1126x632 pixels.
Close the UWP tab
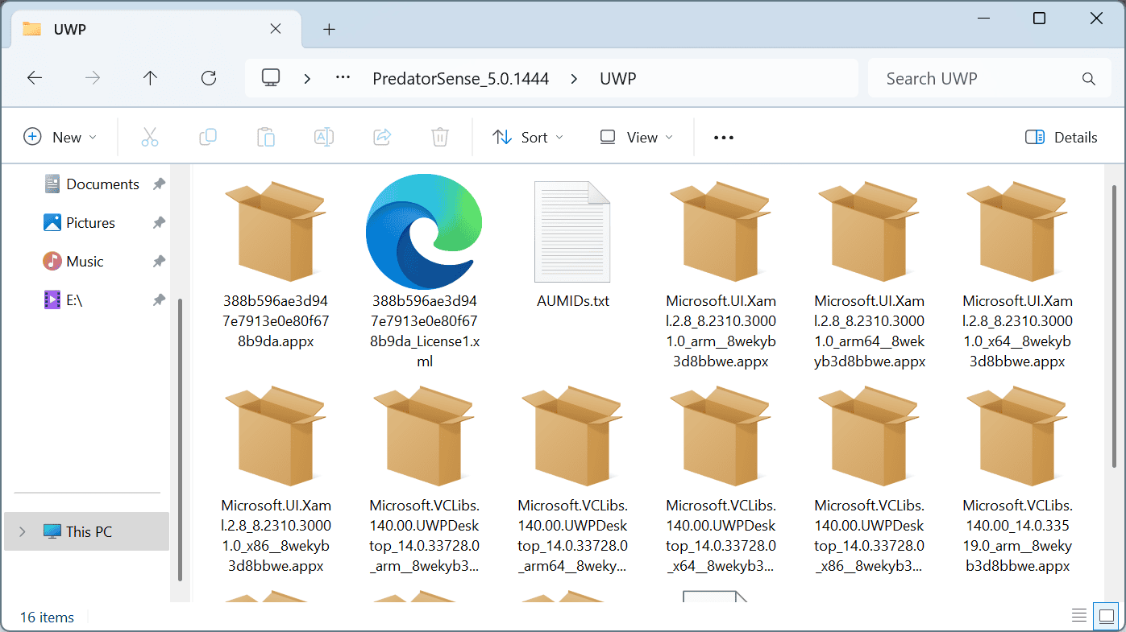(275, 29)
